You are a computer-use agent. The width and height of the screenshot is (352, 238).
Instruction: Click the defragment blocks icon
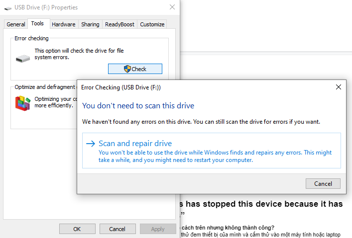point(23,103)
